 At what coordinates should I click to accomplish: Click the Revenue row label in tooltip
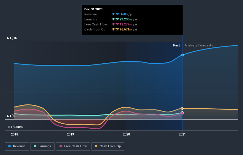tap(91, 14)
